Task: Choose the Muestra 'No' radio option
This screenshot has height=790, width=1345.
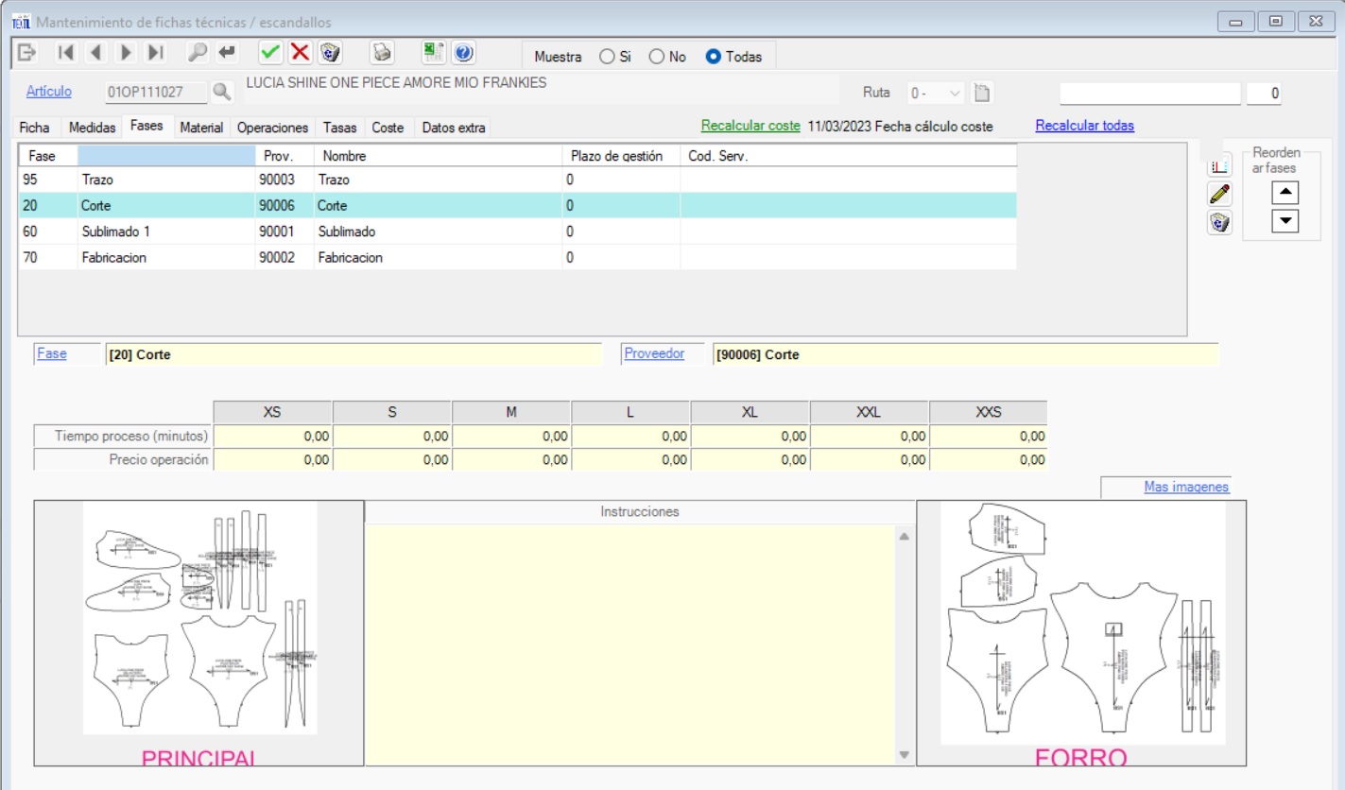Action: (657, 57)
